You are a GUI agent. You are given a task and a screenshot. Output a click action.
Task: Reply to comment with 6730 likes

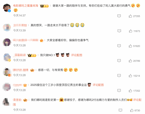[120, 110]
